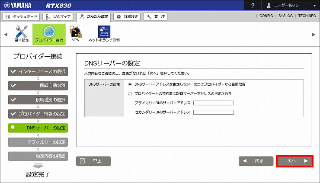The width and height of the screenshot is (320, 183).
Task: Open the 詳細設定 tab
Action: point(127,17)
